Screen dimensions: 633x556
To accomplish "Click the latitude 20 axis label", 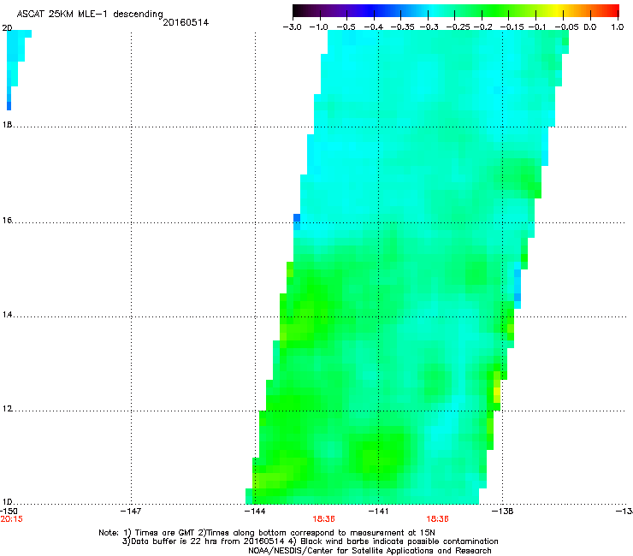I will pos(7,28).
